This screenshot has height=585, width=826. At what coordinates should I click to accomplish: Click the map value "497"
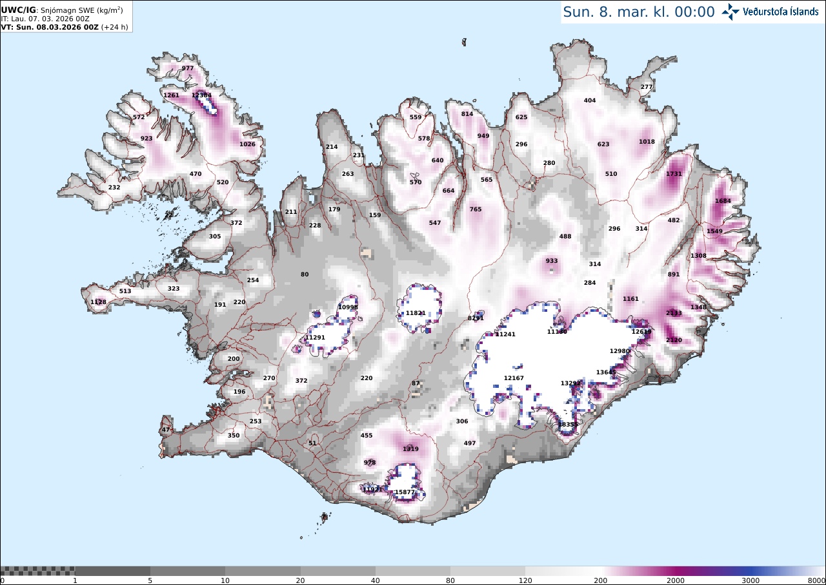[470, 443]
